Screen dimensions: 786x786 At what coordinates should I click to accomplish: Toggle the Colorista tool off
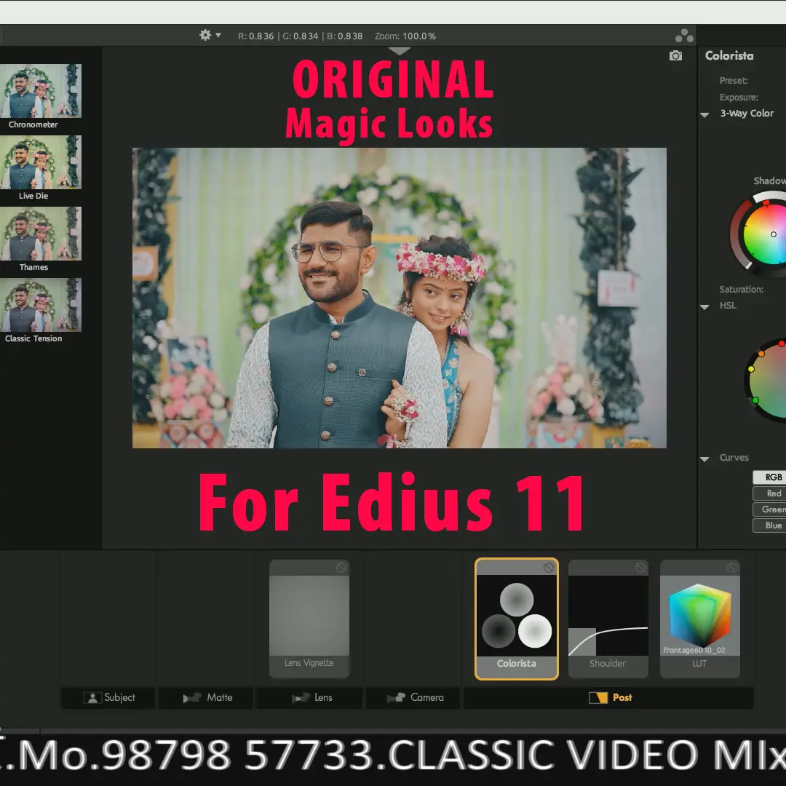pyautogui.click(x=549, y=568)
